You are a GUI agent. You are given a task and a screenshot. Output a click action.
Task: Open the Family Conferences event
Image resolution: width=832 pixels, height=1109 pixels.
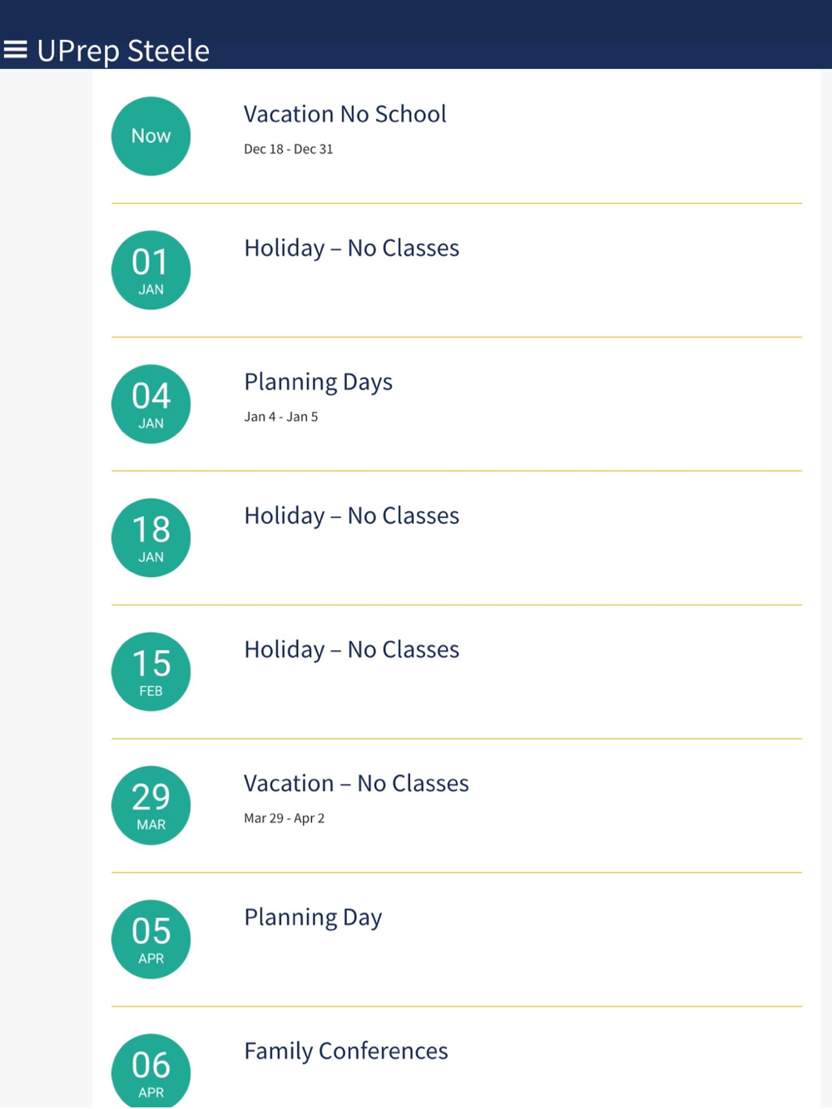click(345, 1051)
